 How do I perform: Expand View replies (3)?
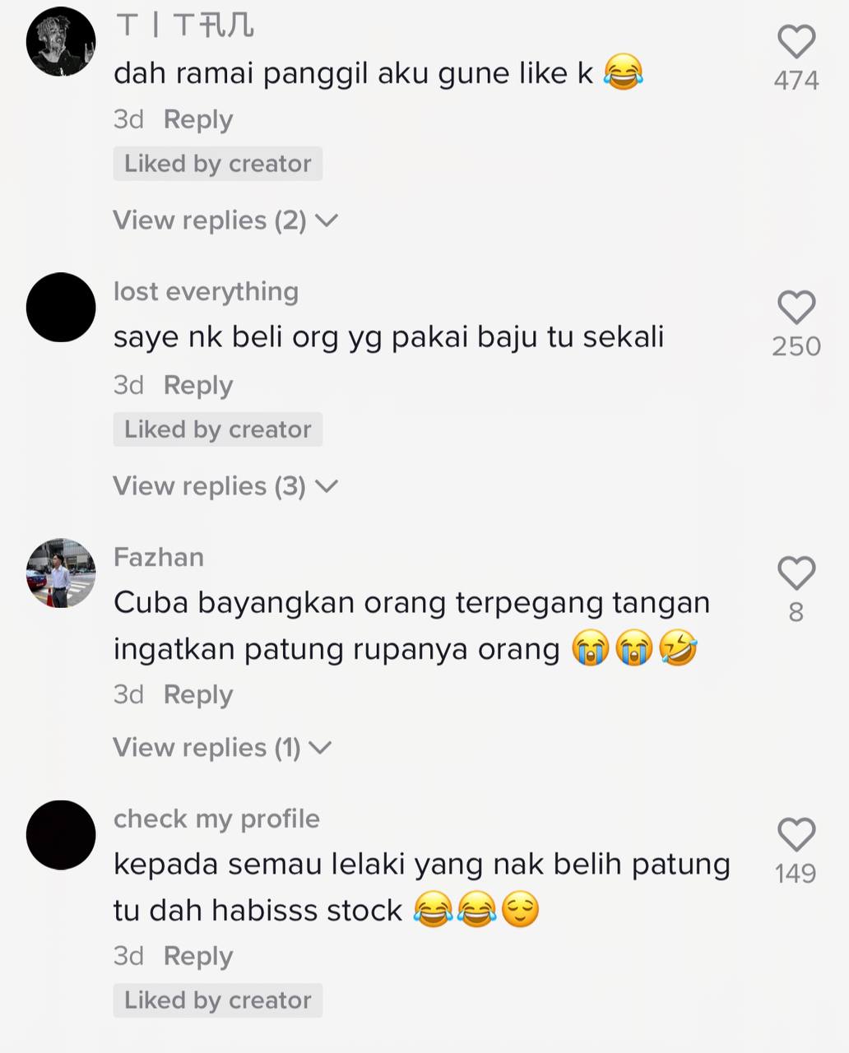[x=225, y=486]
